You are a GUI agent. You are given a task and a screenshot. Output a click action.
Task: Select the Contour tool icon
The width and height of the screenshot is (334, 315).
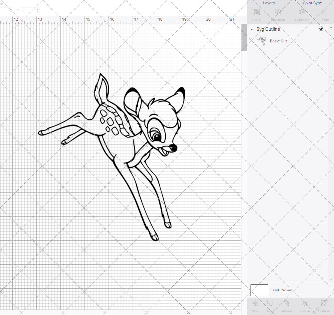coord(324,303)
